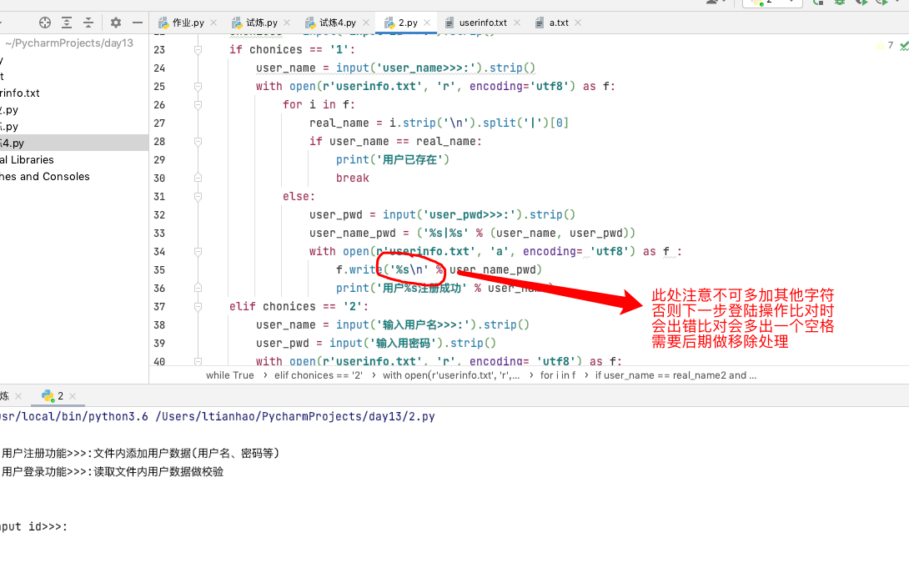The image size is (909, 573).
Task: Click the real_name assignment on line 27
Action: click(439, 123)
